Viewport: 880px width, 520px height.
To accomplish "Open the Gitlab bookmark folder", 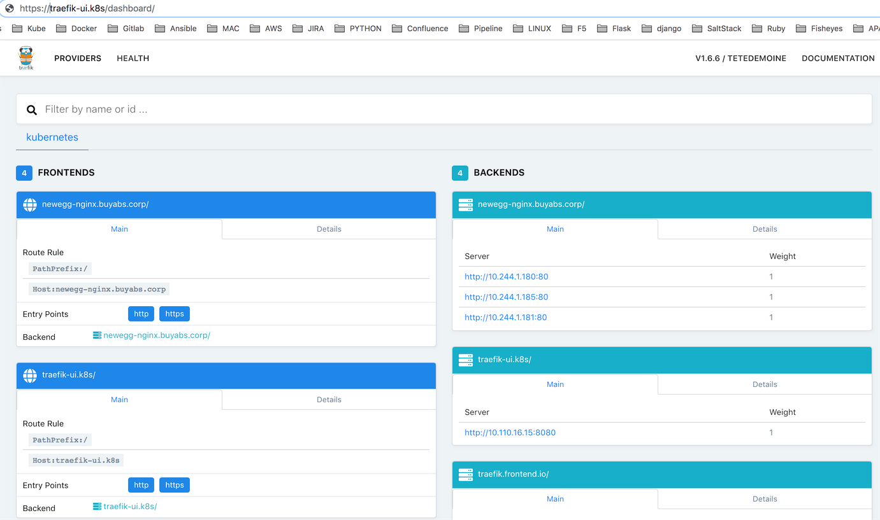I will tap(126, 29).
